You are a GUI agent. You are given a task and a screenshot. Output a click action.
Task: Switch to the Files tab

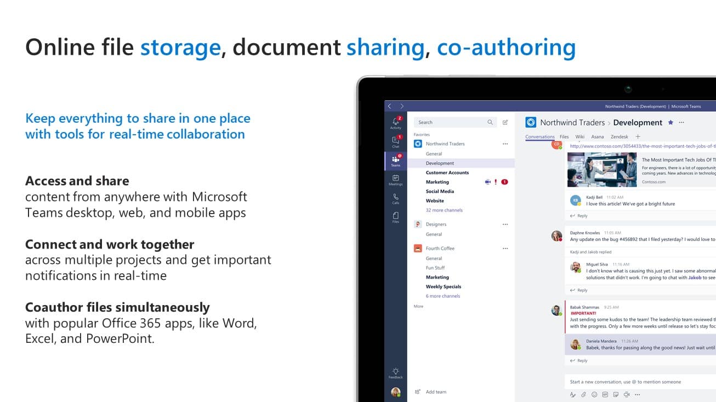(564, 137)
